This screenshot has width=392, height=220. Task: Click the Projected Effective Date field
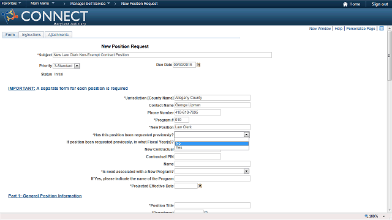186,186
